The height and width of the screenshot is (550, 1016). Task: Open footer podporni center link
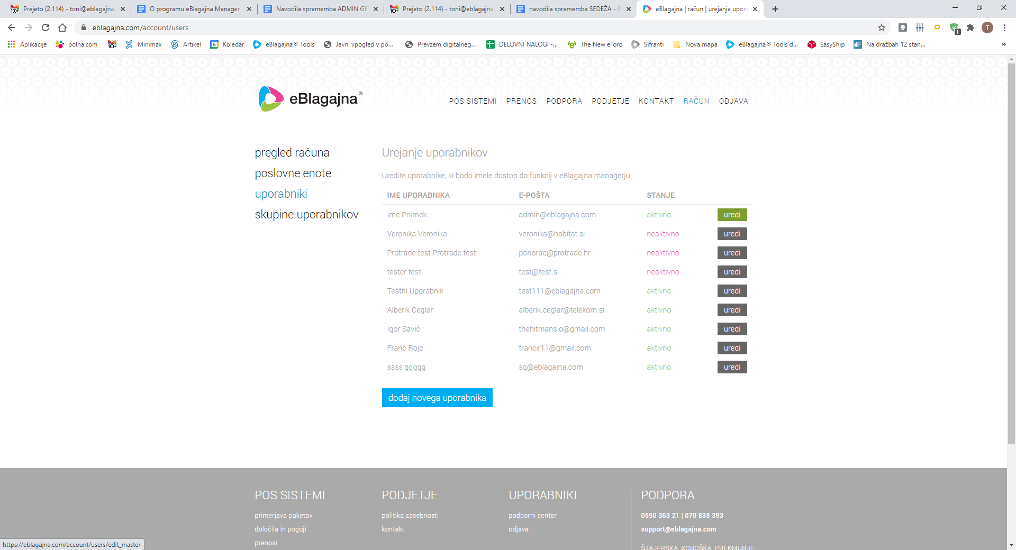tap(532, 516)
